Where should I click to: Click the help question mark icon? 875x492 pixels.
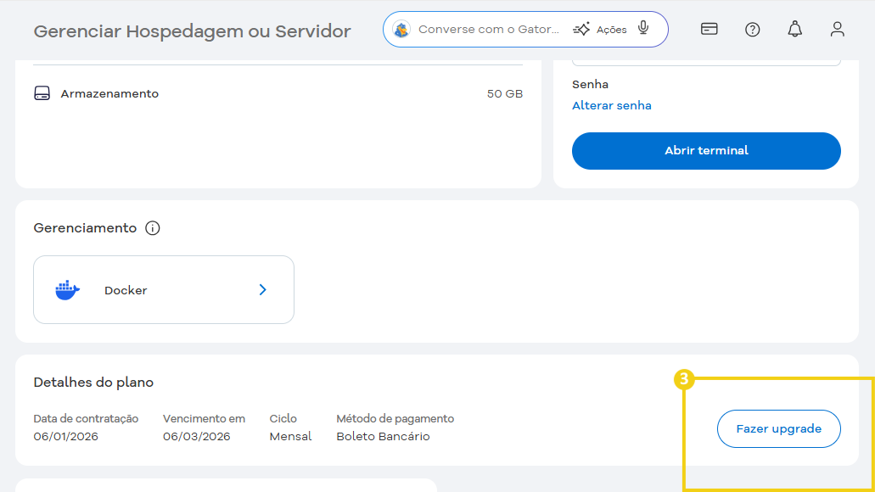[752, 28]
